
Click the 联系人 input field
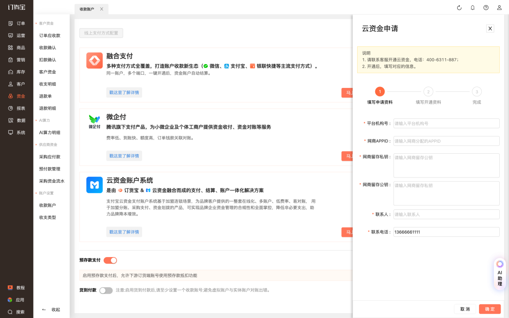[x=446, y=214]
